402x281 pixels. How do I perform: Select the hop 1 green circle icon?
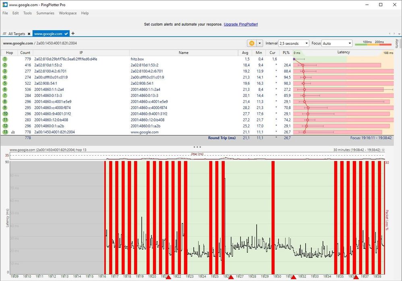(5, 59)
